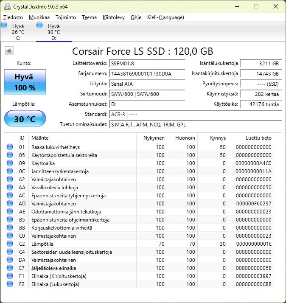286x303 pixels.
Task: Click the Laitteistoversio firmware field
Action: 147,63
